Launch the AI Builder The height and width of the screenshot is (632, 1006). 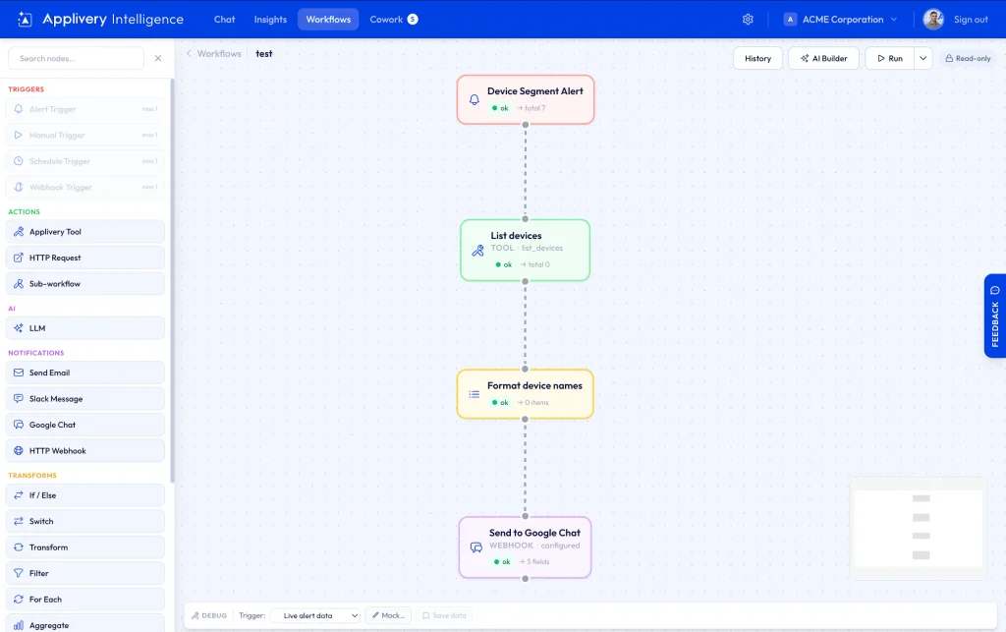(824, 58)
